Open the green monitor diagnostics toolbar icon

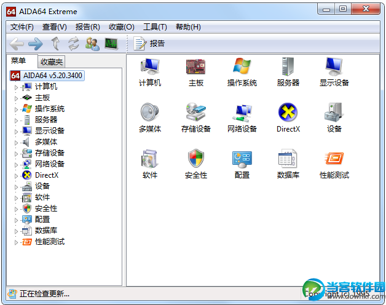[111, 44]
